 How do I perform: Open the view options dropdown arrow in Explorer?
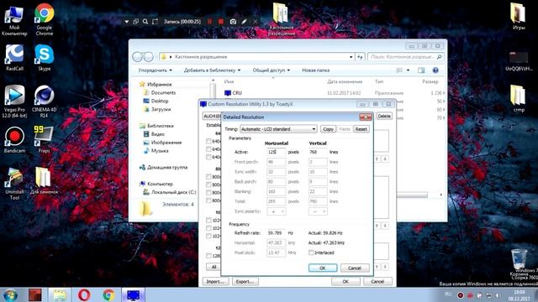click(x=408, y=70)
